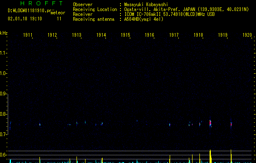
Task: Click the 'meteor' label
Action: (x=58, y=13)
